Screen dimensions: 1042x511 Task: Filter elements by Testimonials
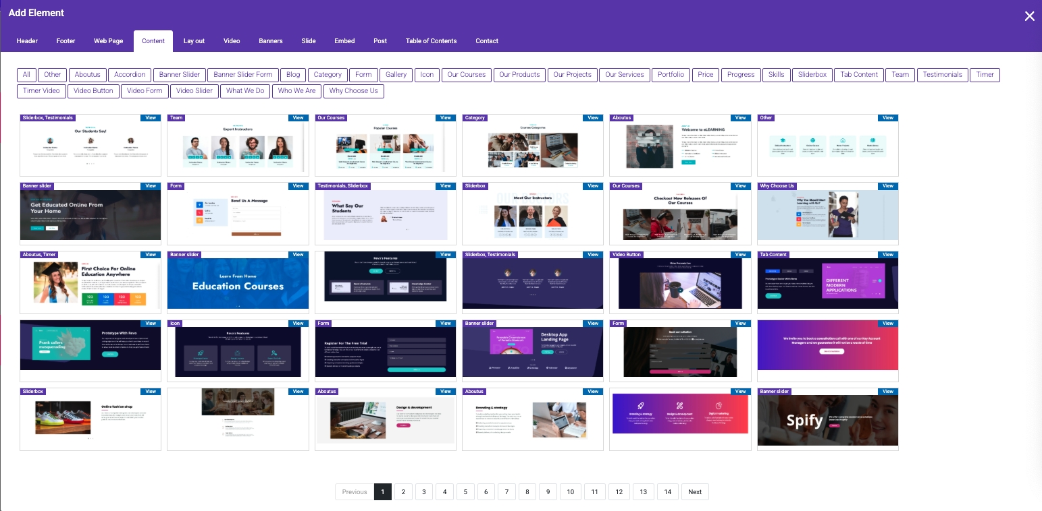[942, 75]
